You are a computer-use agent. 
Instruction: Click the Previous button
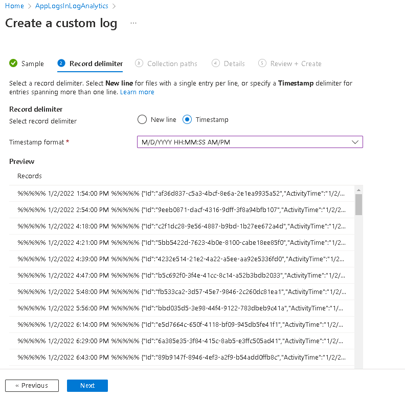click(x=31, y=385)
